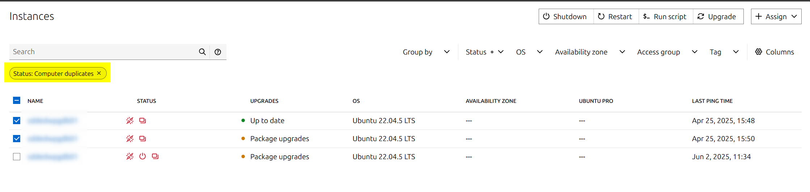Toggle the select-all header checkbox
Screen dimensions: 810x192
[17, 101]
